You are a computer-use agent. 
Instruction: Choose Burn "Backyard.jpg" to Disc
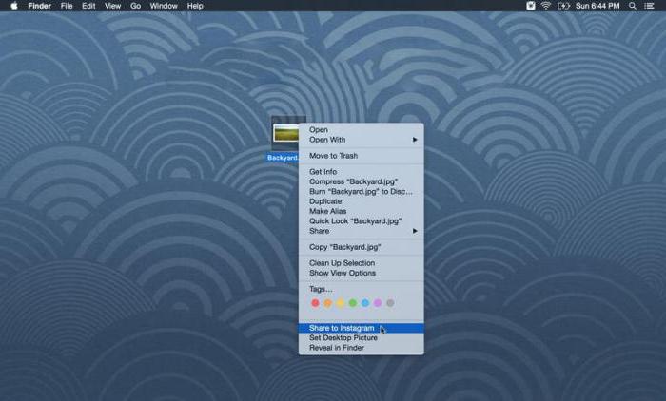(361, 191)
